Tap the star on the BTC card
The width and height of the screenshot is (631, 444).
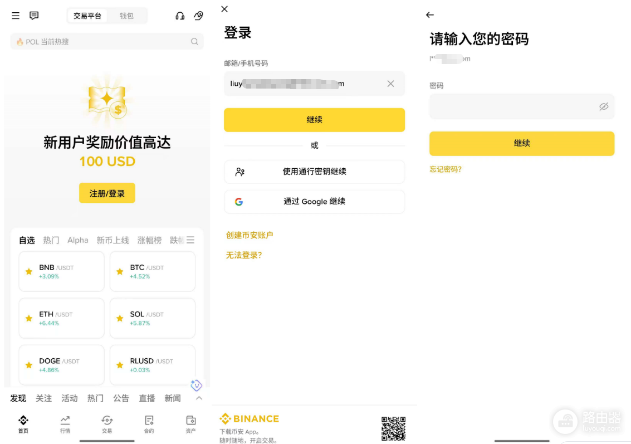[x=120, y=271]
